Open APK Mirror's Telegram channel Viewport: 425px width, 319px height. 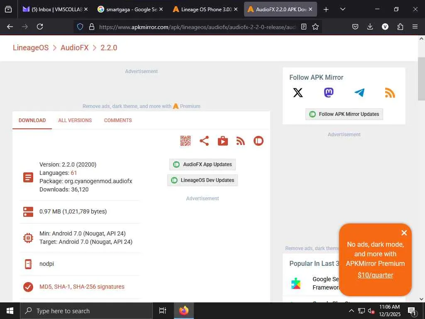(x=359, y=93)
